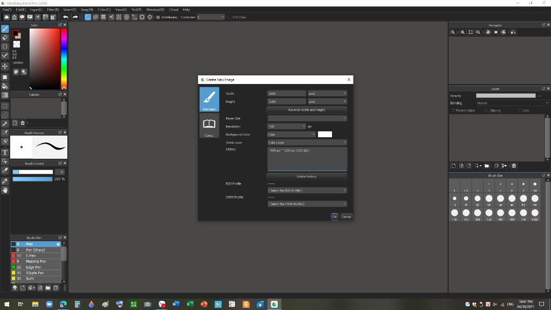Click the Width input field

[286, 94]
